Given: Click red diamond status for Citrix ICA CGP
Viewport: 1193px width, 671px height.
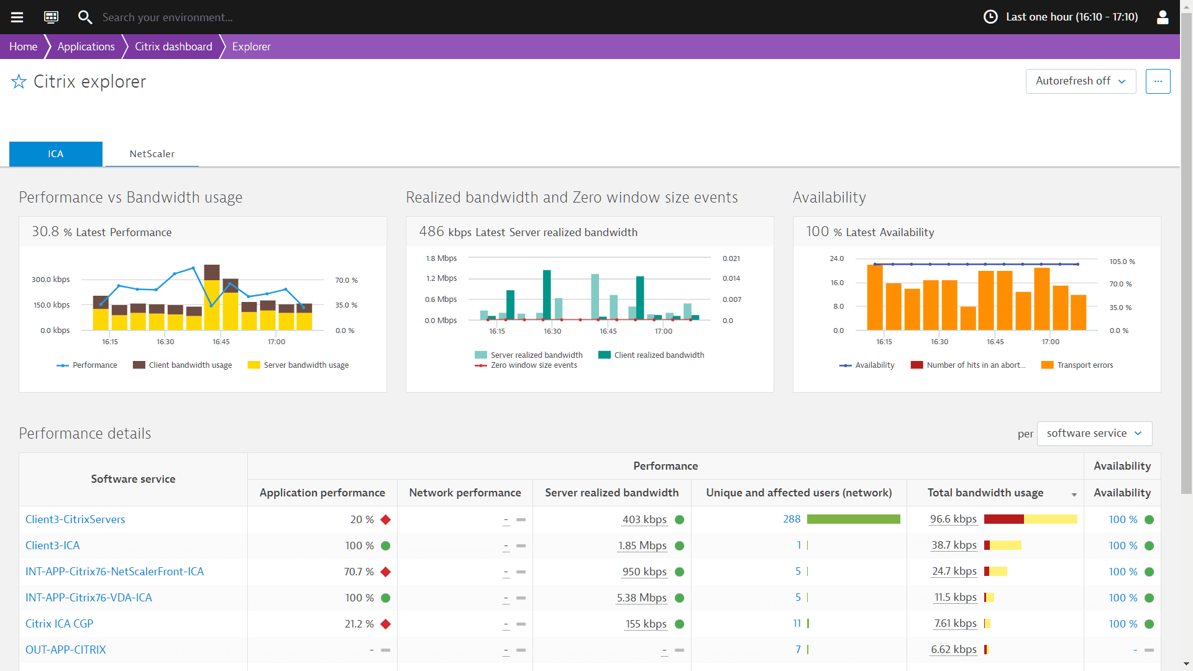Looking at the screenshot, I should [x=385, y=624].
